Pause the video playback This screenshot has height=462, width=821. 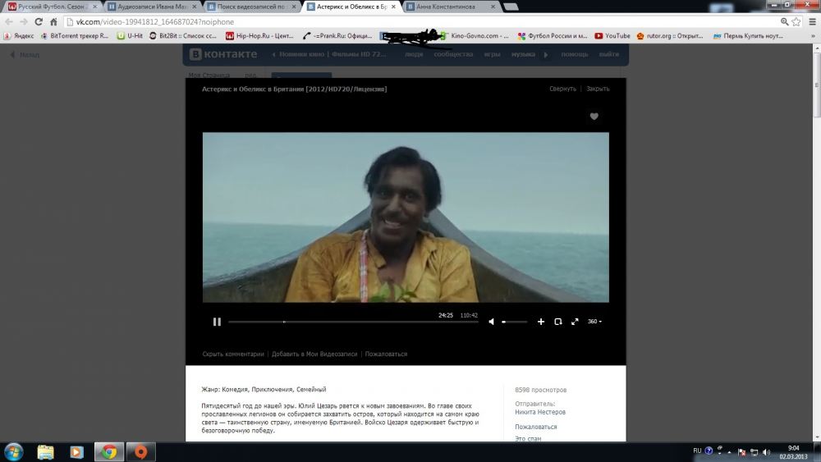217,322
